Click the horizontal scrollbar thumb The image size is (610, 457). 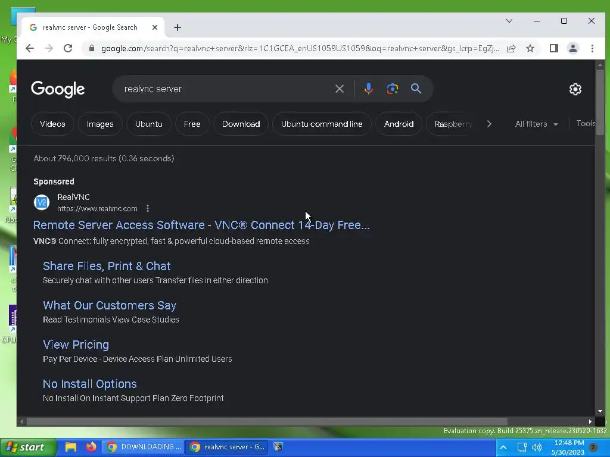coord(267,422)
